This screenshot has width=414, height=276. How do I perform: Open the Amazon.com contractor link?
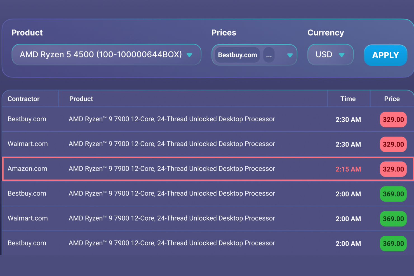(27, 169)
